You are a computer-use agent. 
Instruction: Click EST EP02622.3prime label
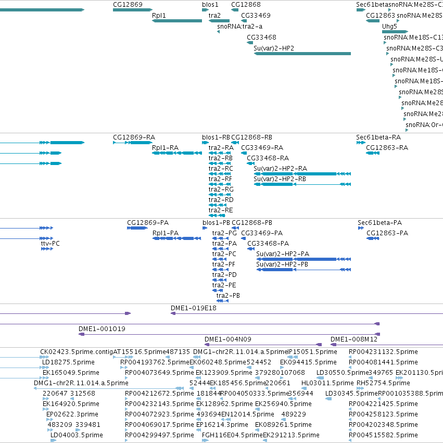pyautogui.click(x=72, y=414)
